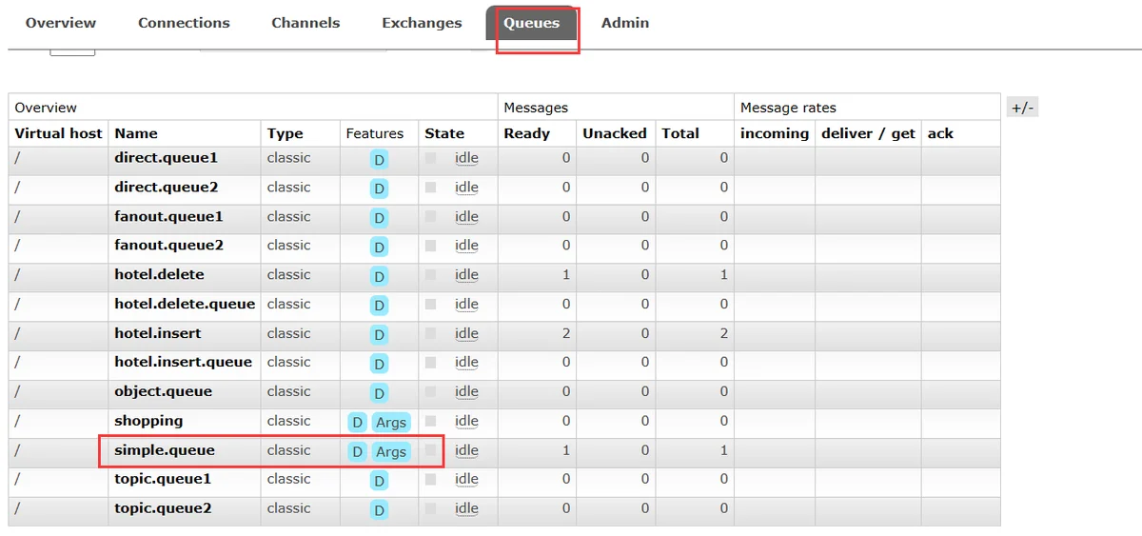
Task: Open the fanout.queue2 queue
Action: coord(168,246)
